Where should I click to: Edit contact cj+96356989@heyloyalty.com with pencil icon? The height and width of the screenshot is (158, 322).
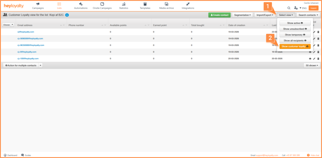(314, 45)
